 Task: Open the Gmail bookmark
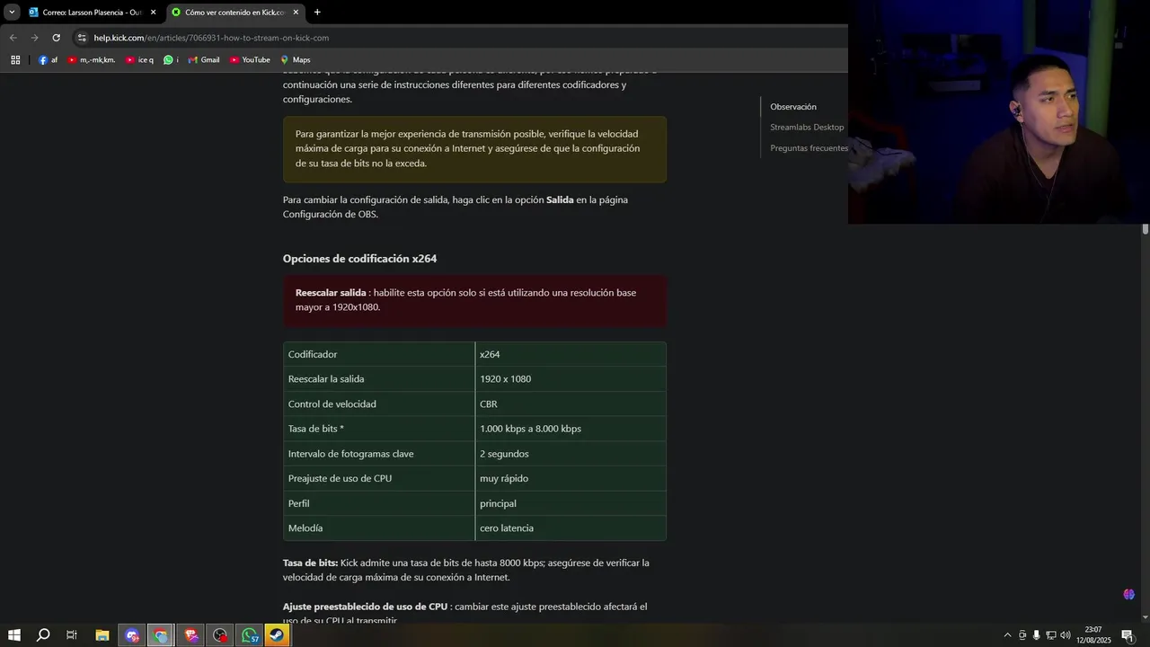(204, 60)
